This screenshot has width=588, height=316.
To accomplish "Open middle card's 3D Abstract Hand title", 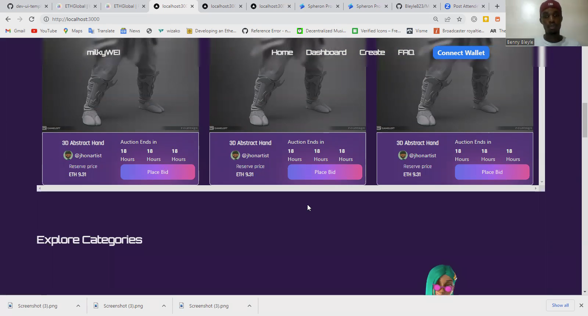I will pyautogui.click(x=250, y=143).
